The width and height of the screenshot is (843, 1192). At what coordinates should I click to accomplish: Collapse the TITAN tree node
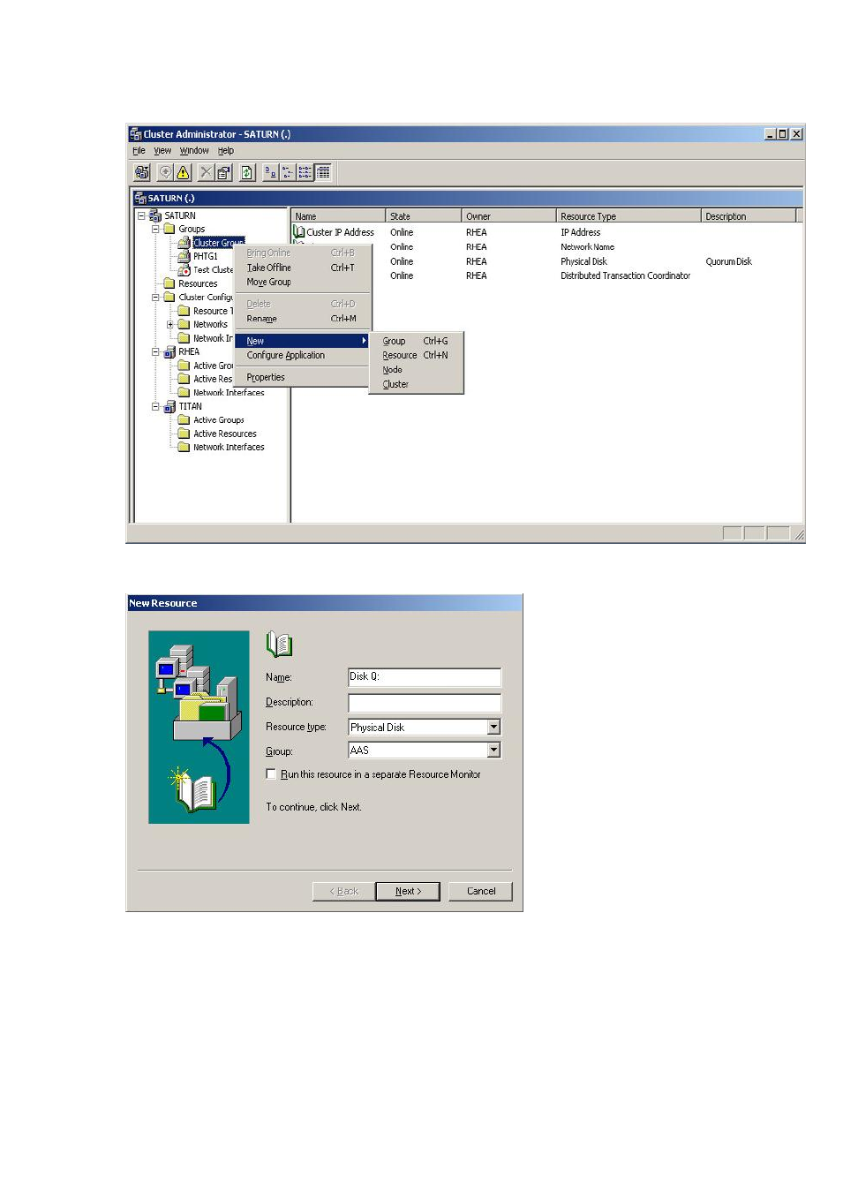pos(155,406)
